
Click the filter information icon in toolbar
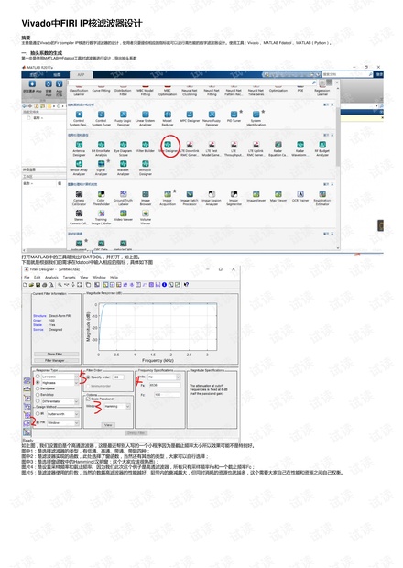(x=164, y=285)
